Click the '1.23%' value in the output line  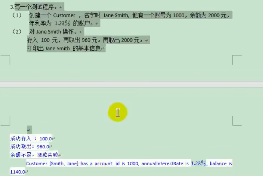point(198,163)
